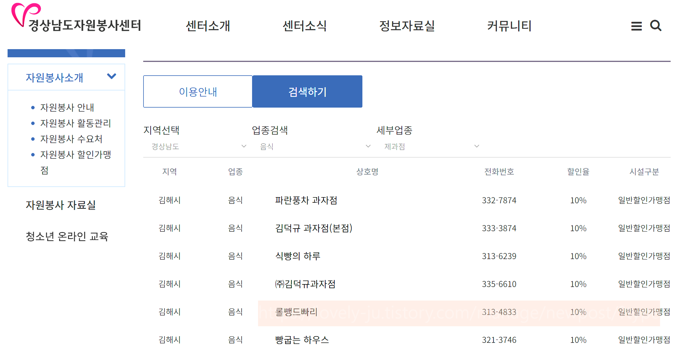This screenshot has height=360, width=698.
Task: Click the store name 빵굽는 하우스
Action: pyautogui.click(x=302, y=340)
